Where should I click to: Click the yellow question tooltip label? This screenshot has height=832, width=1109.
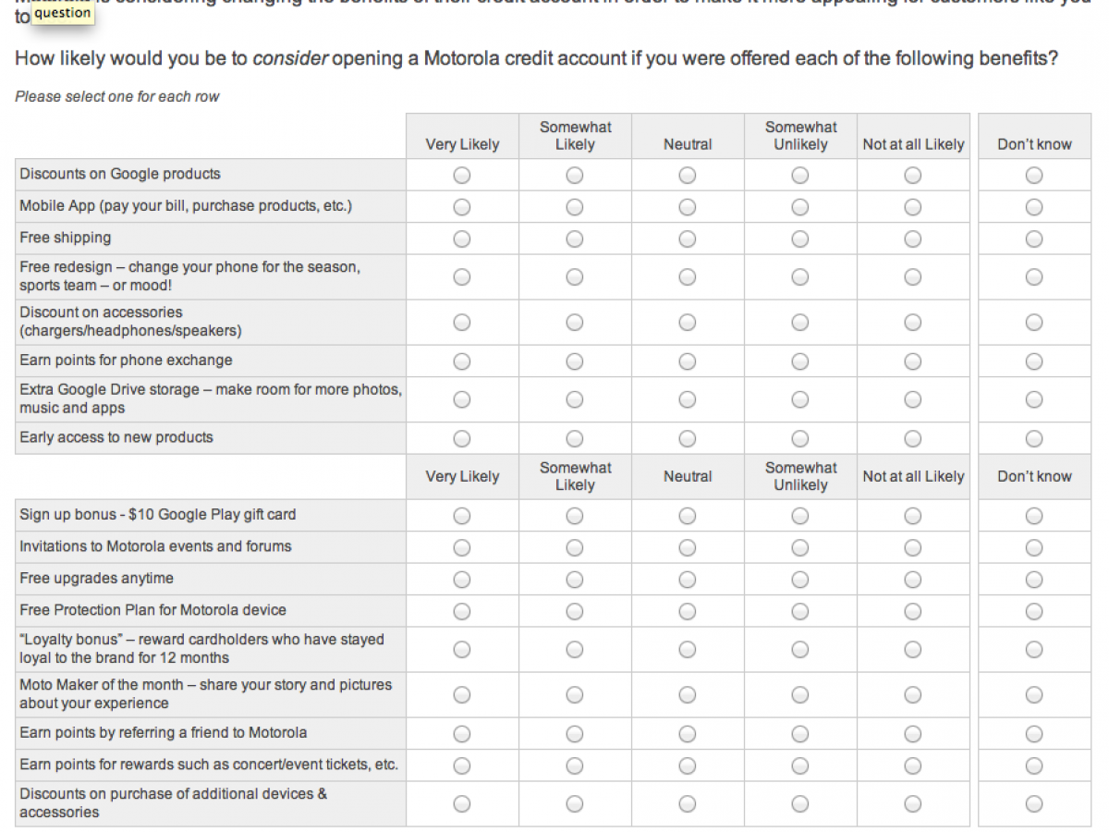tap(63, 13)
